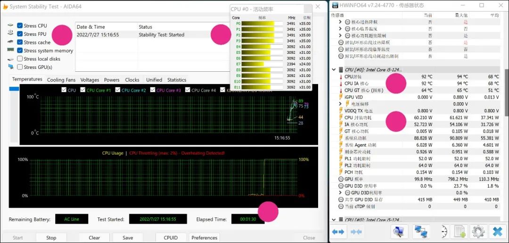The image size is (509, 243).
Task: Click the collapse-all light blue arrows icon in HWiNFO
Action: [x=356, y=232]
